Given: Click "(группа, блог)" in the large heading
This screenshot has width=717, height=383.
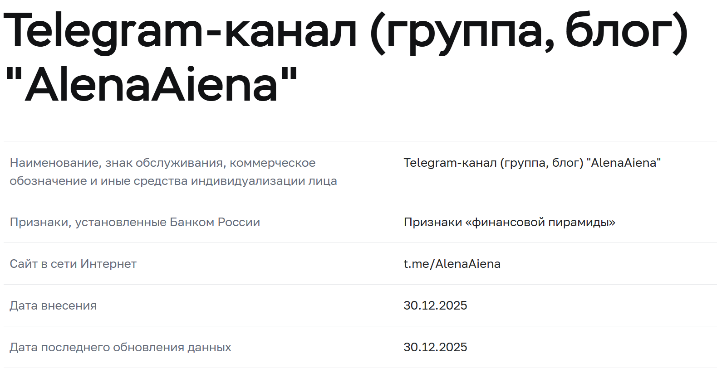Looking at the screenshot, I should pos(529,32).
